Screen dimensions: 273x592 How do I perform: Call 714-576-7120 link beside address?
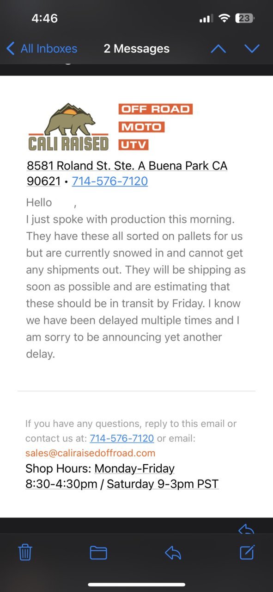[x=110, y=181]
